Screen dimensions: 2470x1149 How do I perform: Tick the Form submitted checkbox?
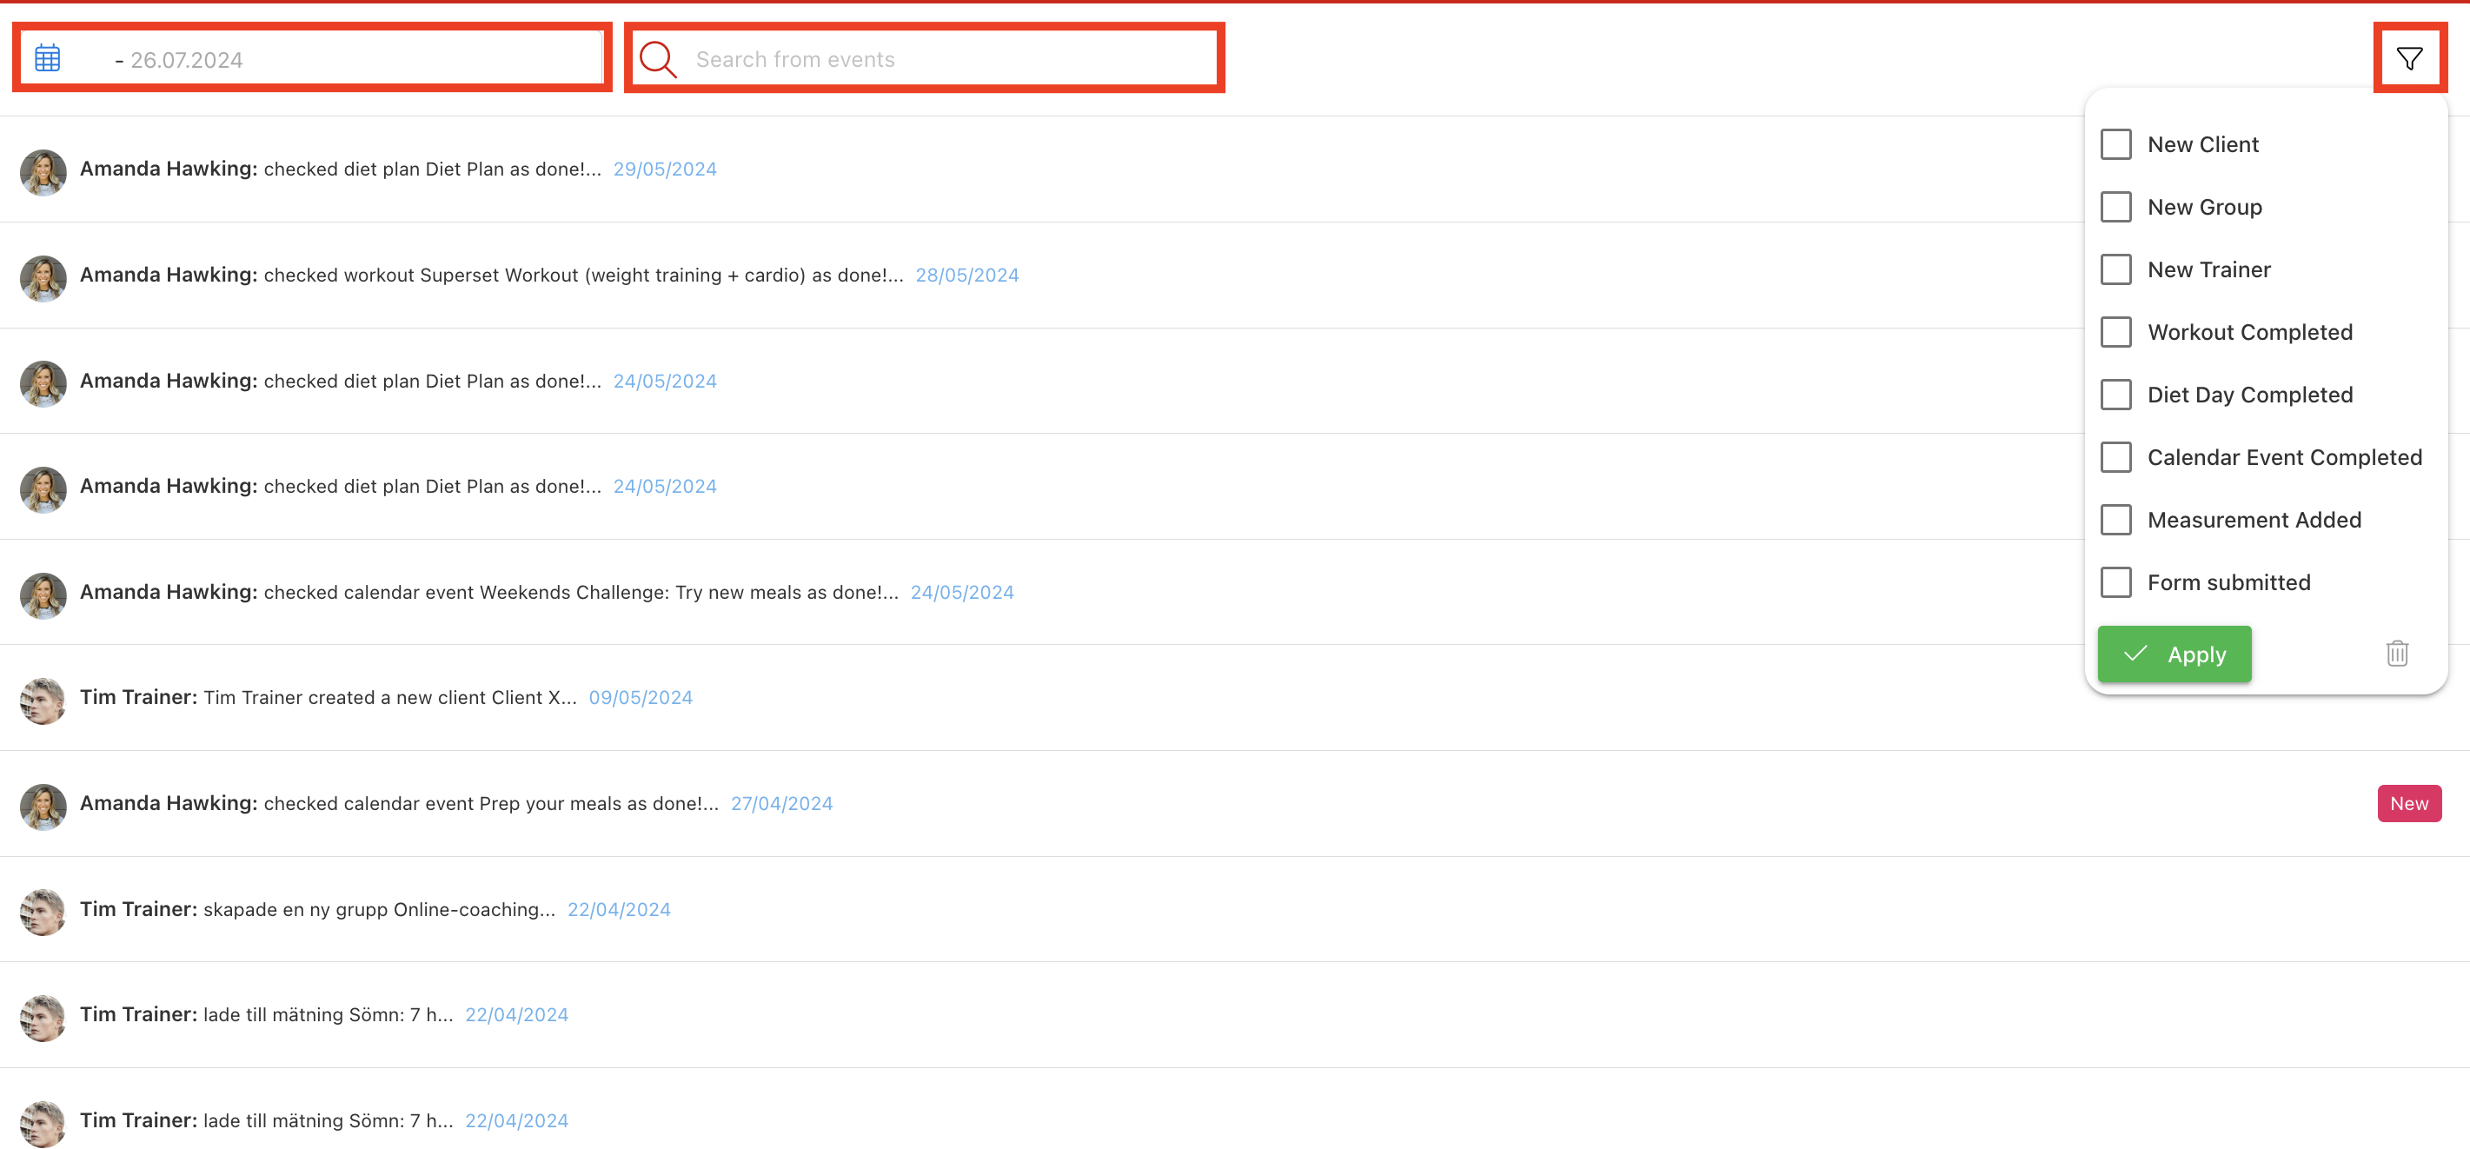(2115, 581)
